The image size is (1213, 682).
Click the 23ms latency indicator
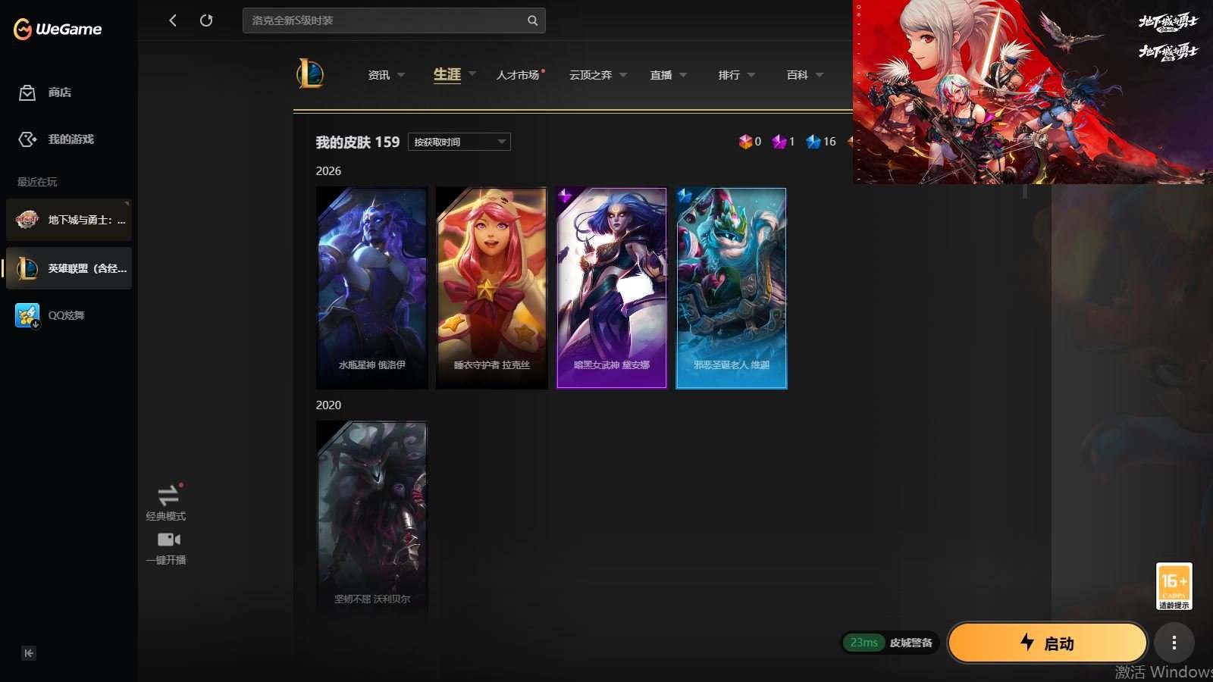click(x=864, y=643)
